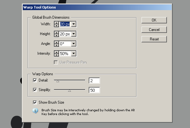Expand the Angle dropdown arrow
This screenshot has width=190, height=128.
74,44
